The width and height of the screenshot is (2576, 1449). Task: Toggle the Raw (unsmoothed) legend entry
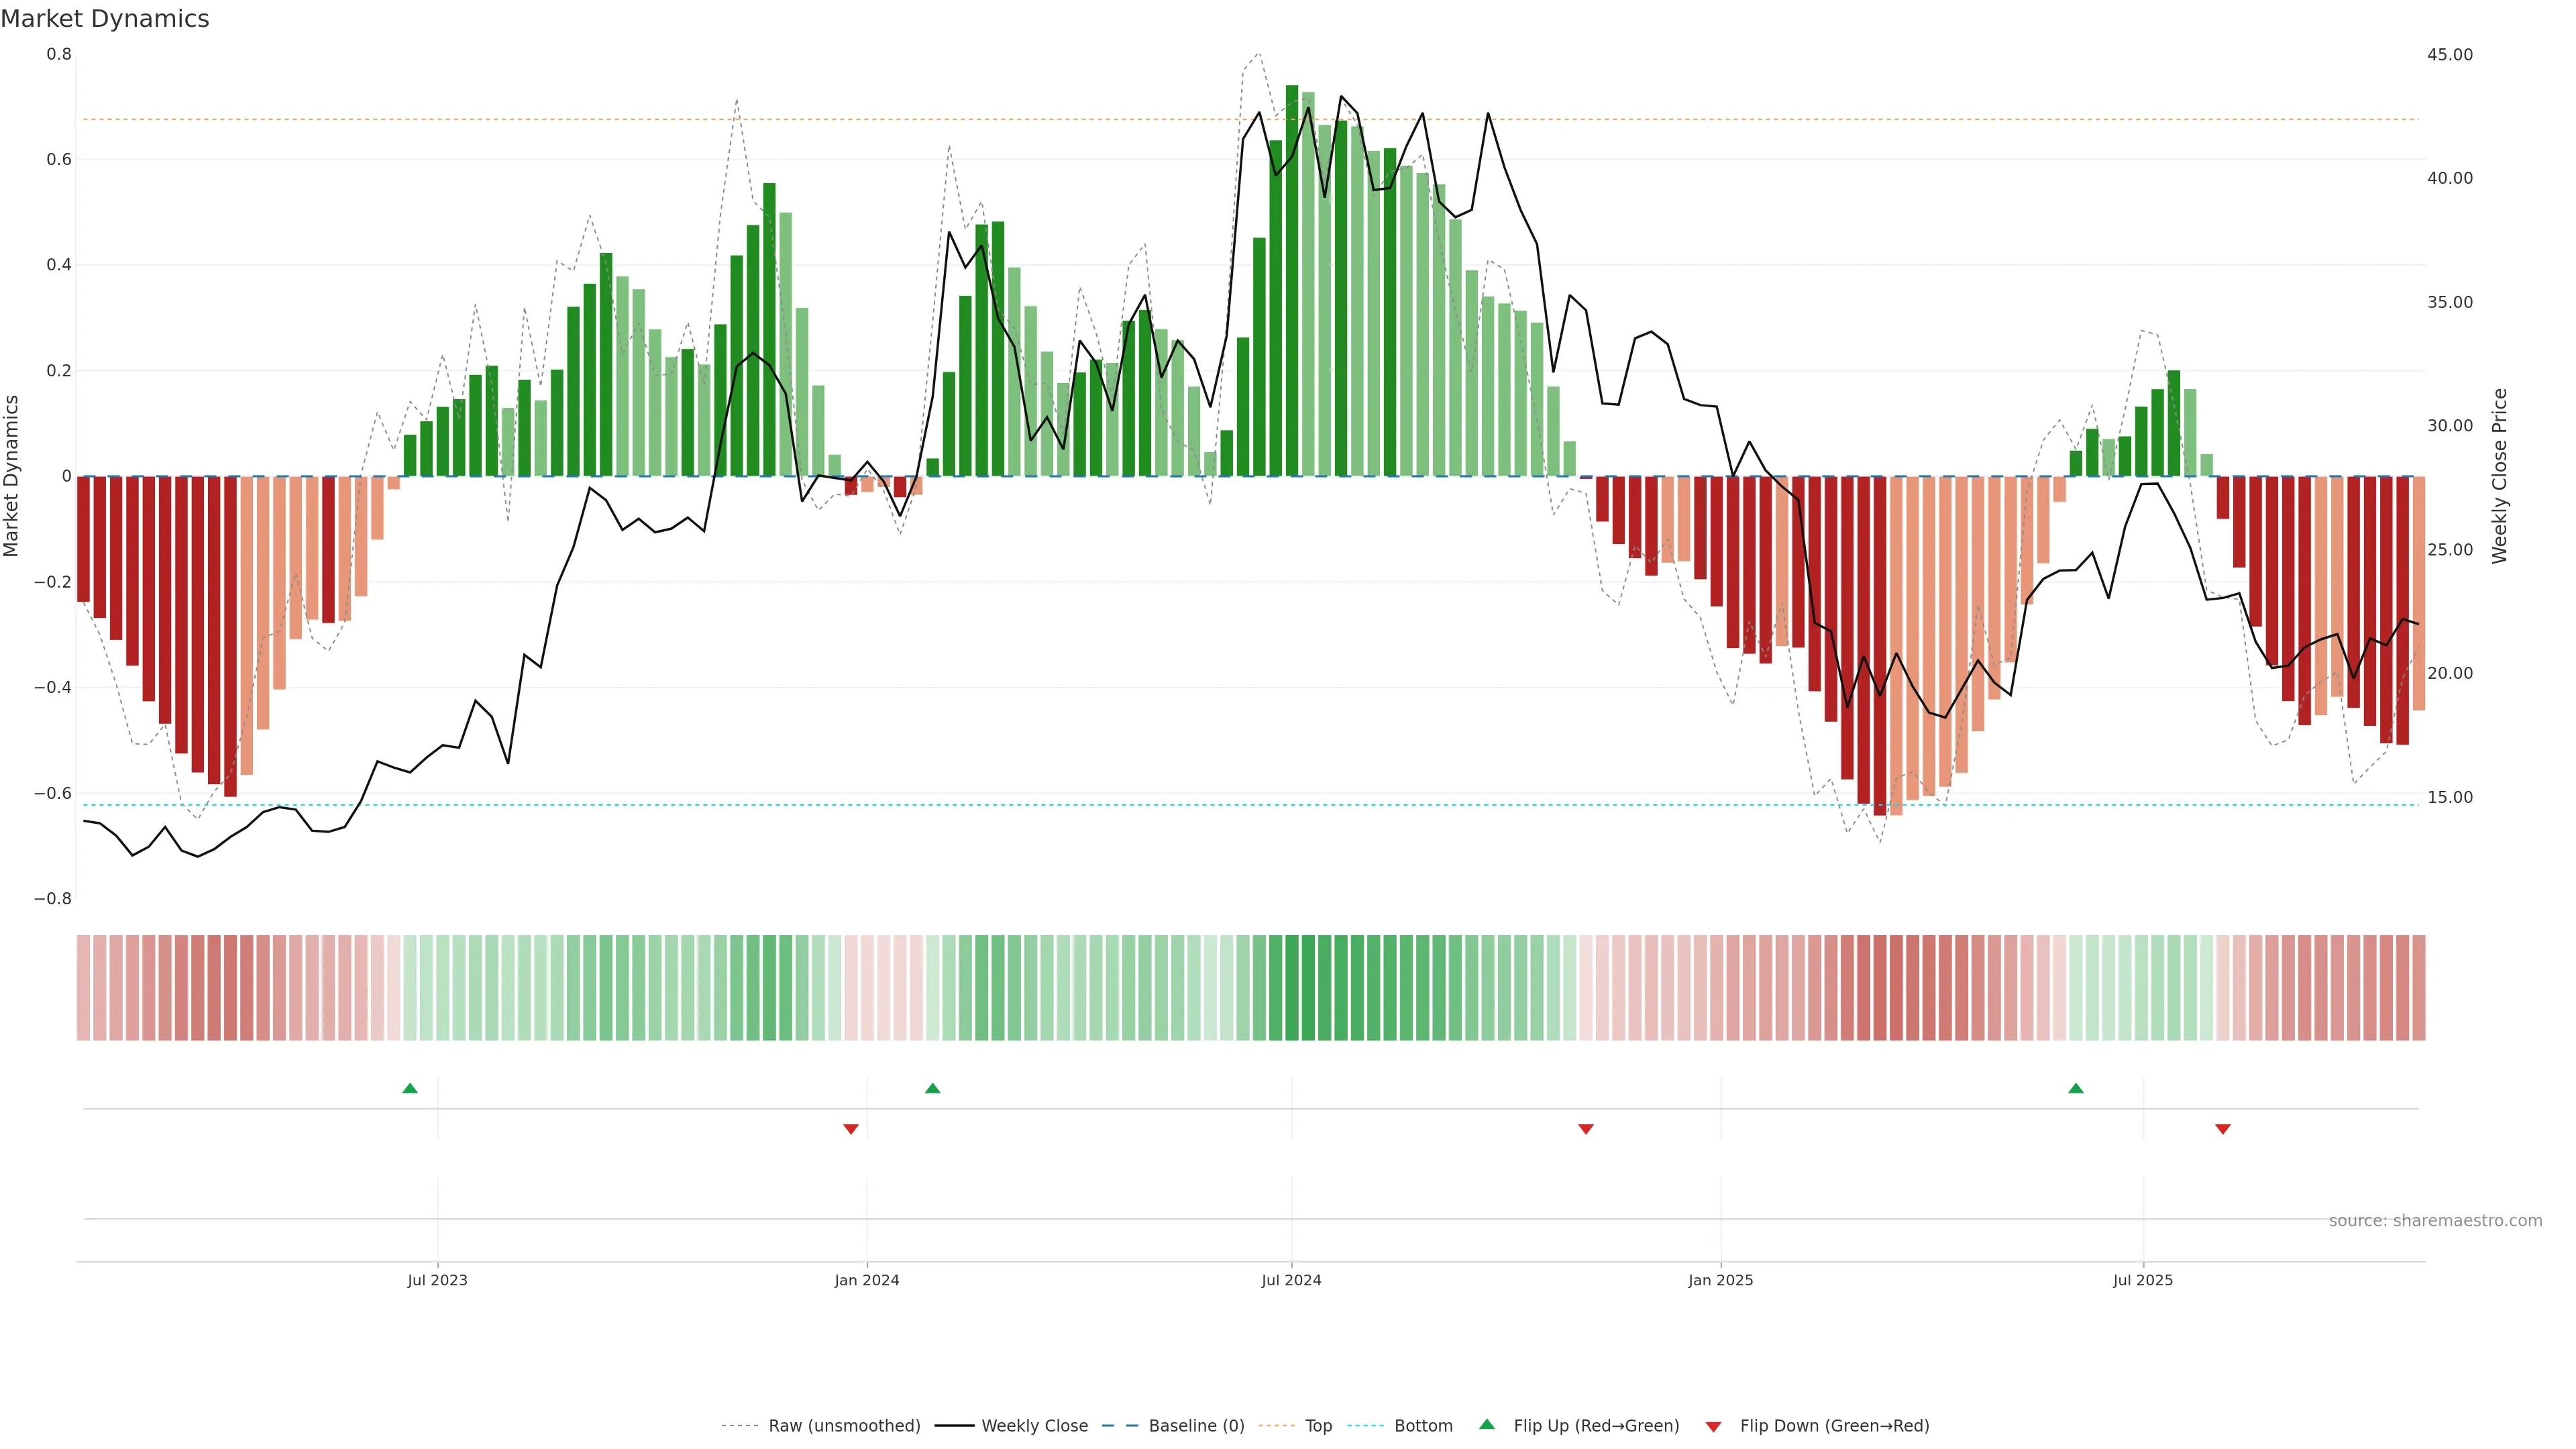(x=844, y=1426)
